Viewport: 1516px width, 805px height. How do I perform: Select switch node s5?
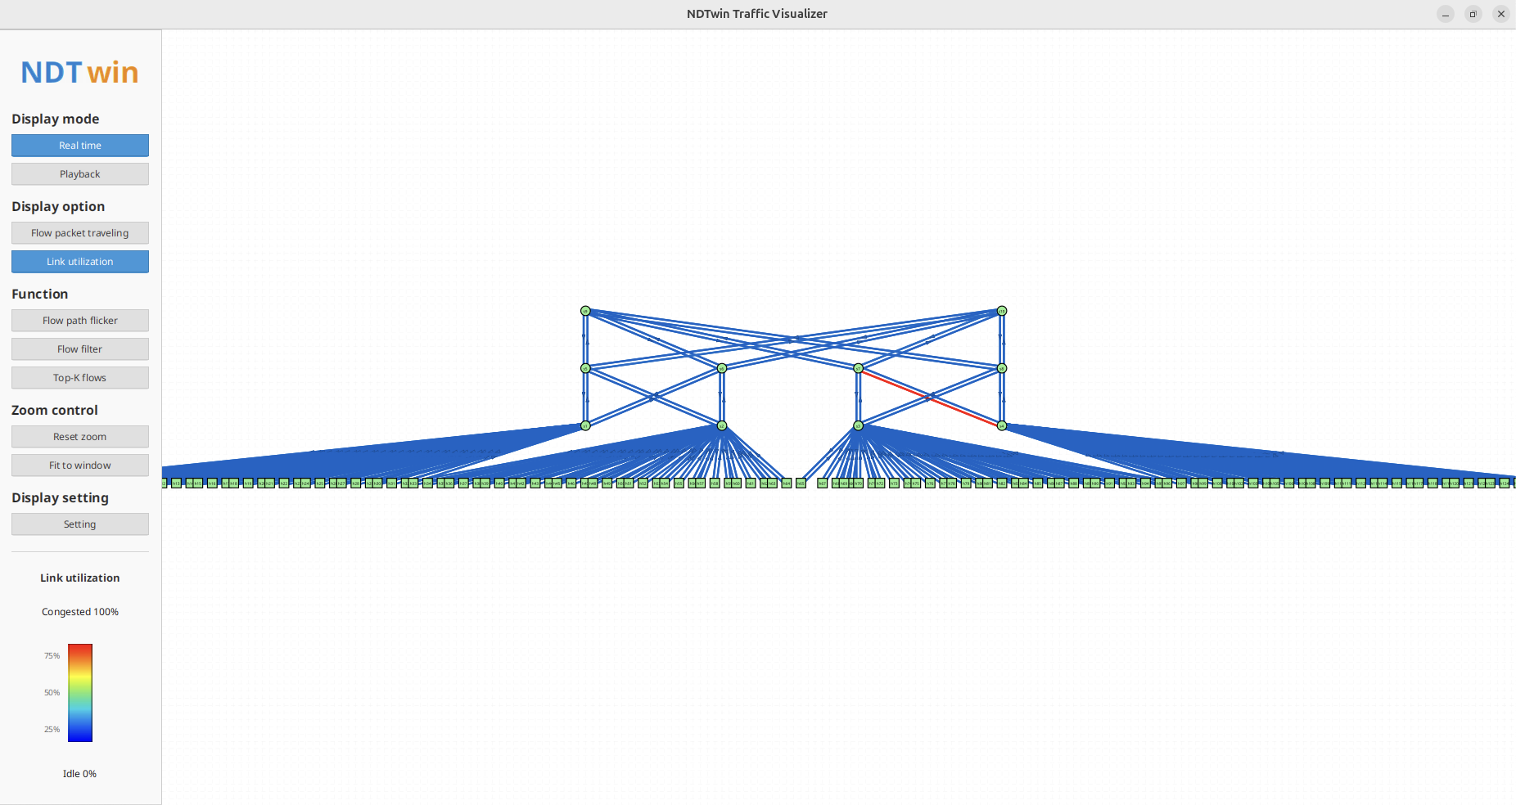[x=585, y=368]
